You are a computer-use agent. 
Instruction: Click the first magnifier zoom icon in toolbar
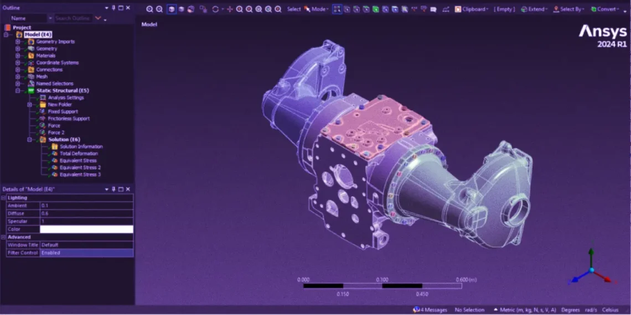(149, 9)
